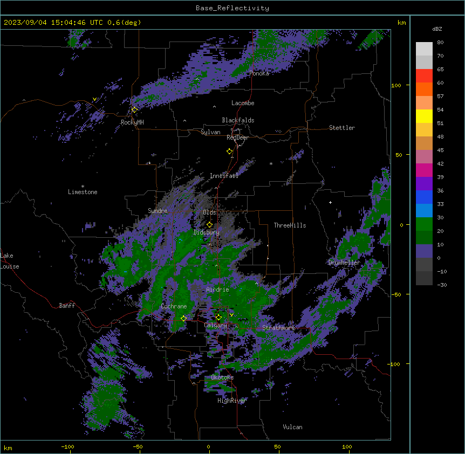465x454 pixels.
Task: Select the ThreeHills city label
Action: [x=290, y=225]
